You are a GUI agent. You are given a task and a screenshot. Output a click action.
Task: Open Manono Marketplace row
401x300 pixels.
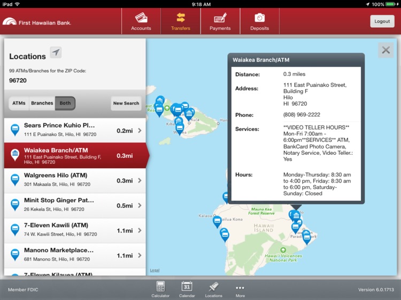pos(75,255)
